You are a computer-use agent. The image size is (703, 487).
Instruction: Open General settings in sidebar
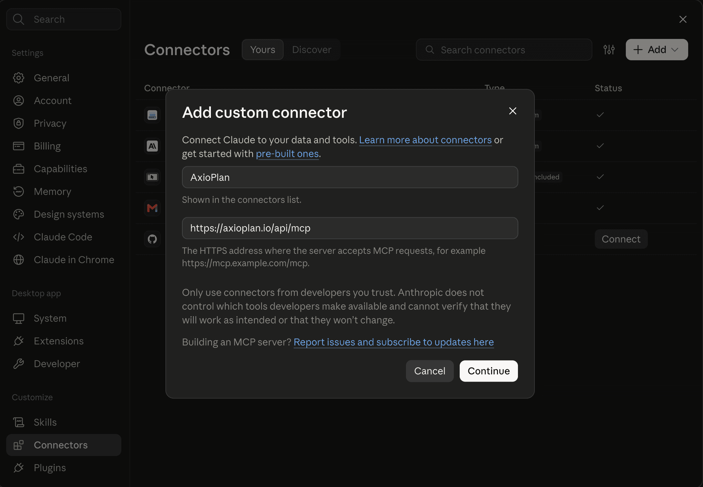(64, 78)
